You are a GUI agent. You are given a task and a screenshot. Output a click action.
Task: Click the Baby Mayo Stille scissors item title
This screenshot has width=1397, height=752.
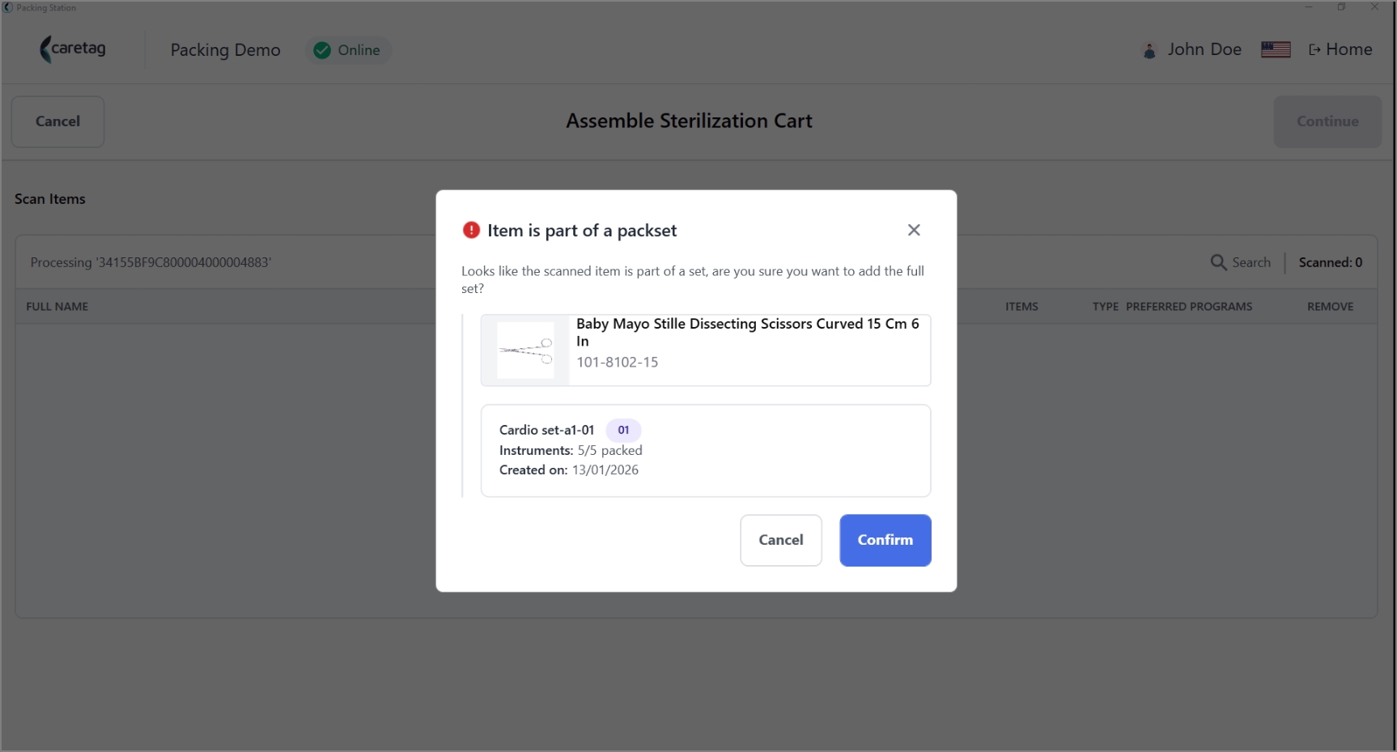748,332
